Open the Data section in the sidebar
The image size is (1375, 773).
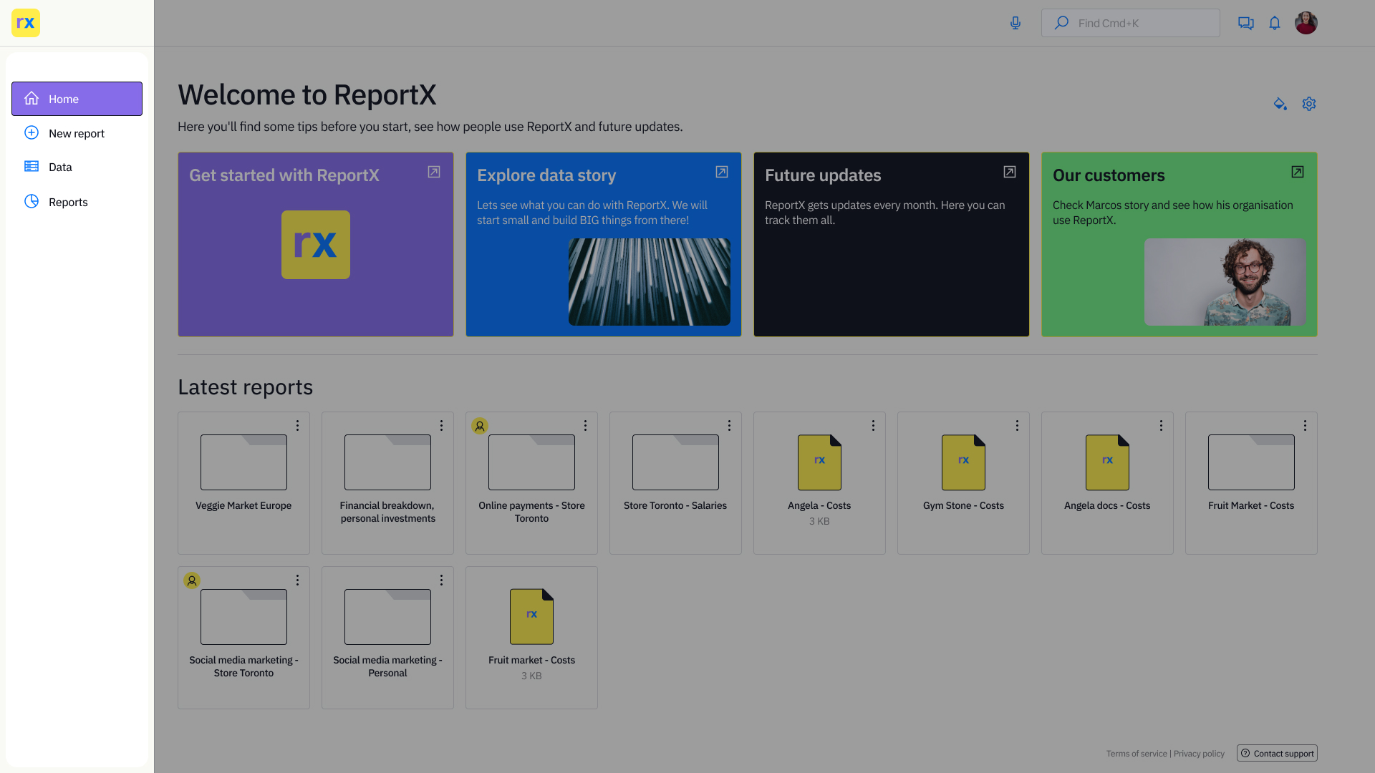click(x=77, y=167)
